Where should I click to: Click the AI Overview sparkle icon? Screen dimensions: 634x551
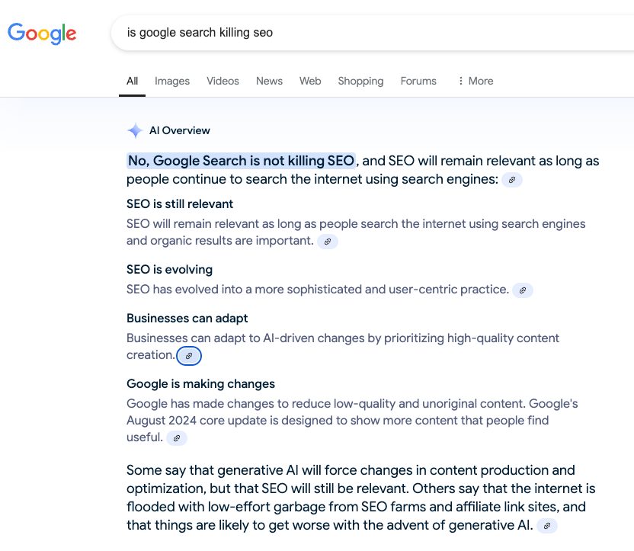coord(135,130)
